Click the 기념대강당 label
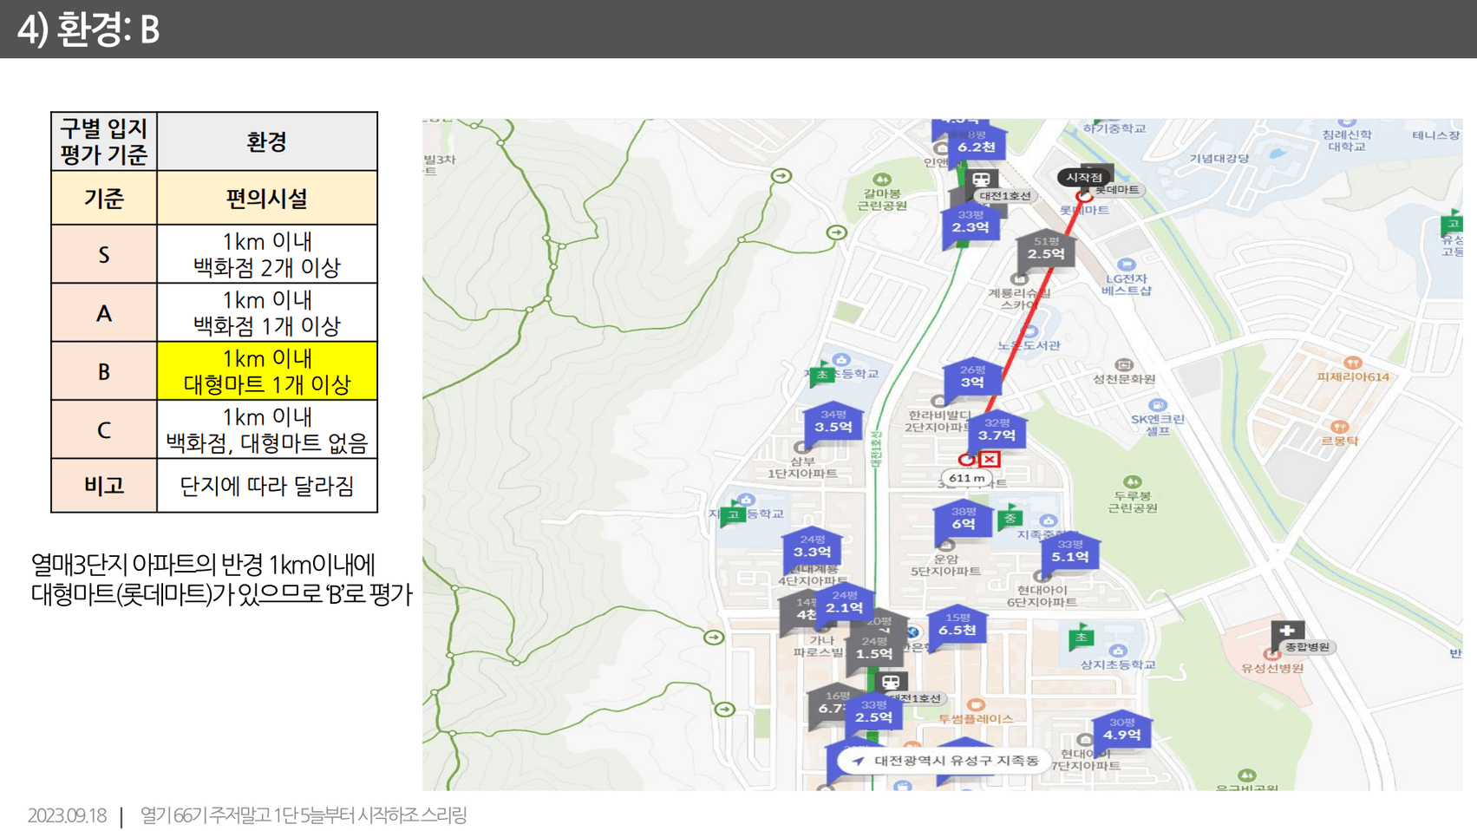 [x=1219, y=159]
